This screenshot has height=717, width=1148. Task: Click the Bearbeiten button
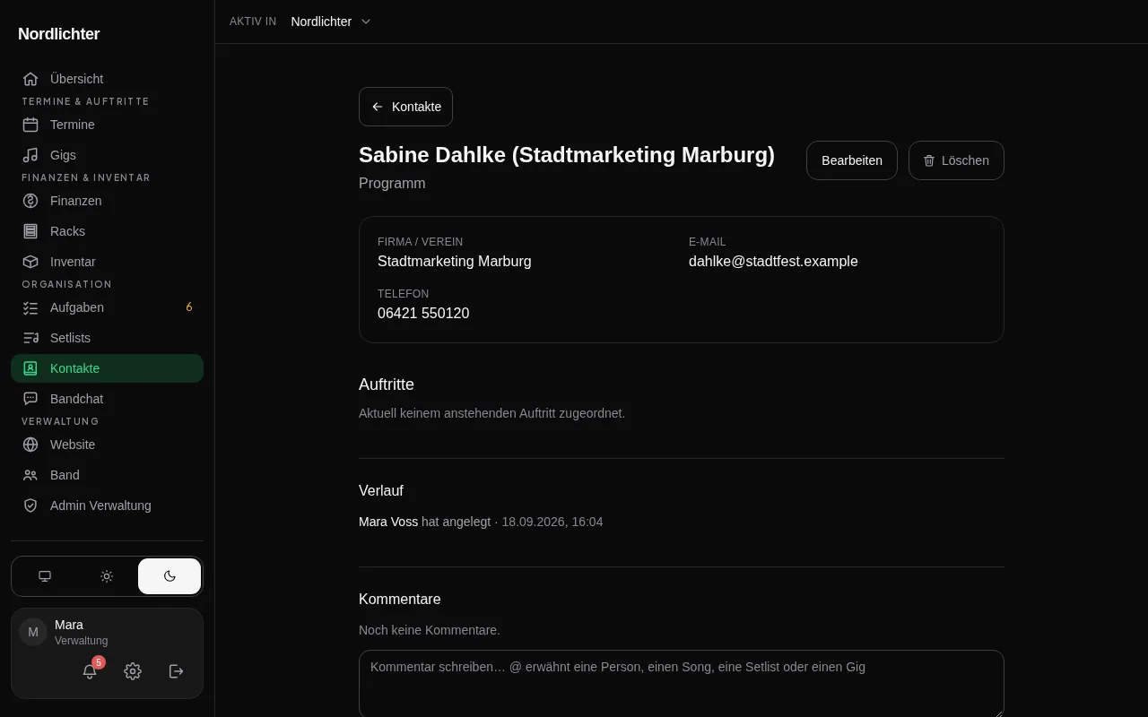tap(852, 160)
